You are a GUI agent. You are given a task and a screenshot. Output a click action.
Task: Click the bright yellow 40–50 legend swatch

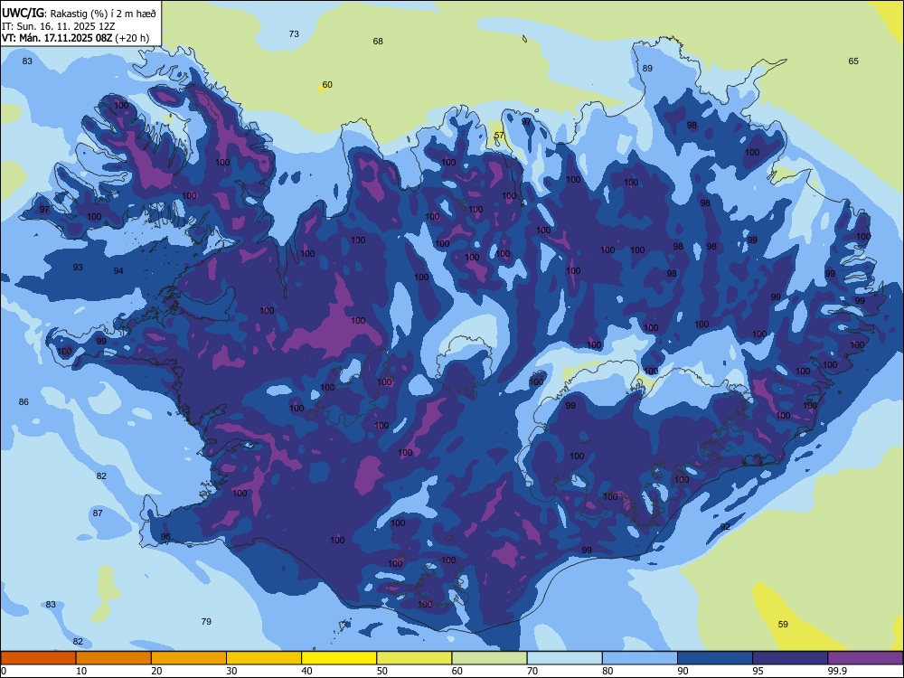point(339,658)
